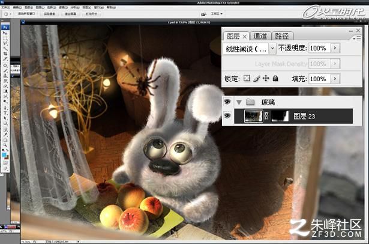Click the 不透明度 100% input field
This screenshot has width=369, height=244.
coord(320,48)
